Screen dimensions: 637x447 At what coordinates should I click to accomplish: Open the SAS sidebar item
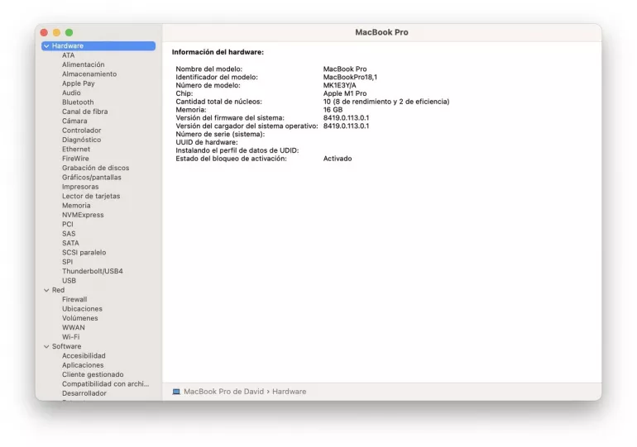point(69,234)
